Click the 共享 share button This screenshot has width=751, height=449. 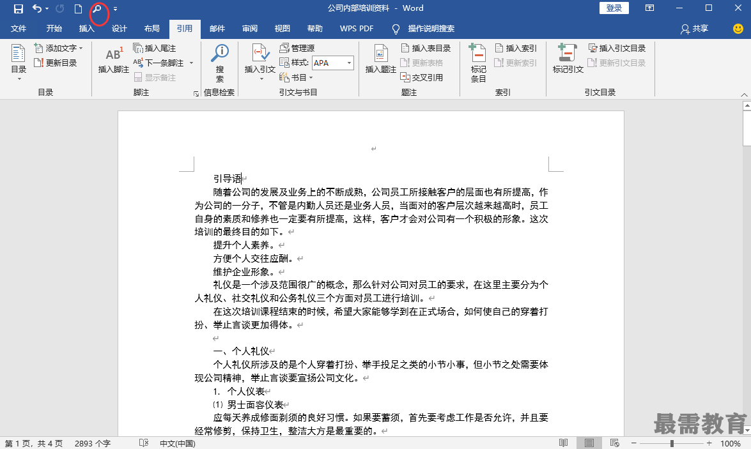tap(695, 29)
